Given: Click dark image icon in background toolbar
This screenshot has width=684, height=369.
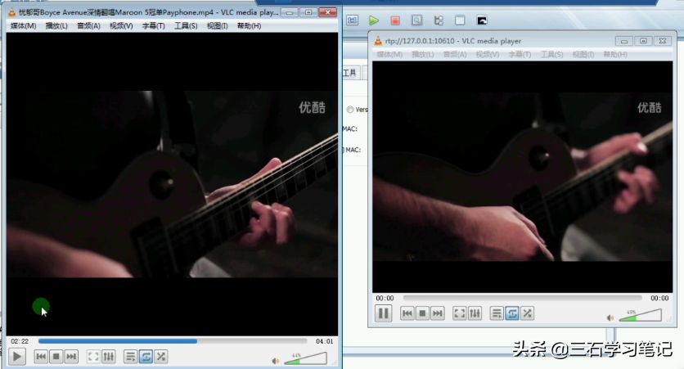Looking at the screenshot, I should [482, 20].
